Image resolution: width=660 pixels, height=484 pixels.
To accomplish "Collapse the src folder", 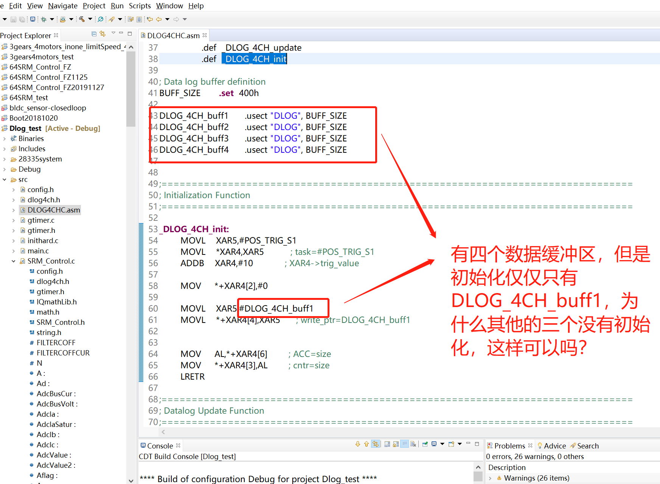I will coord(5,180).
